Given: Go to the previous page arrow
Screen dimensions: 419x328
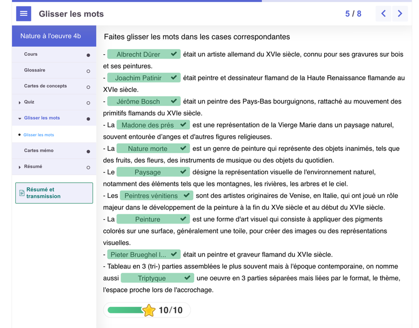Looking at the screenshot, I should (x=383, y=14).
